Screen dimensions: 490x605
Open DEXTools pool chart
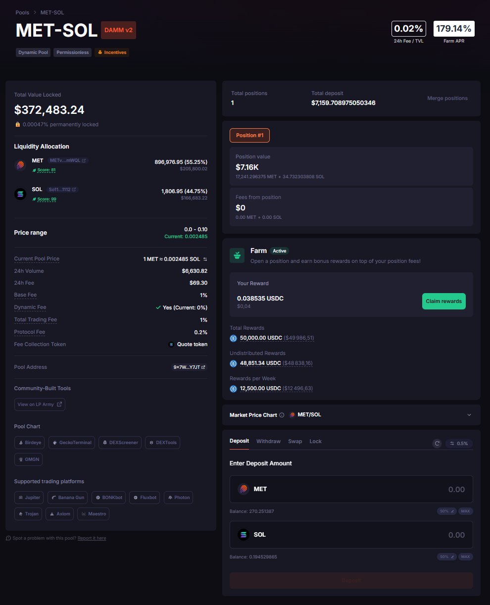click(x=162, y=443)
